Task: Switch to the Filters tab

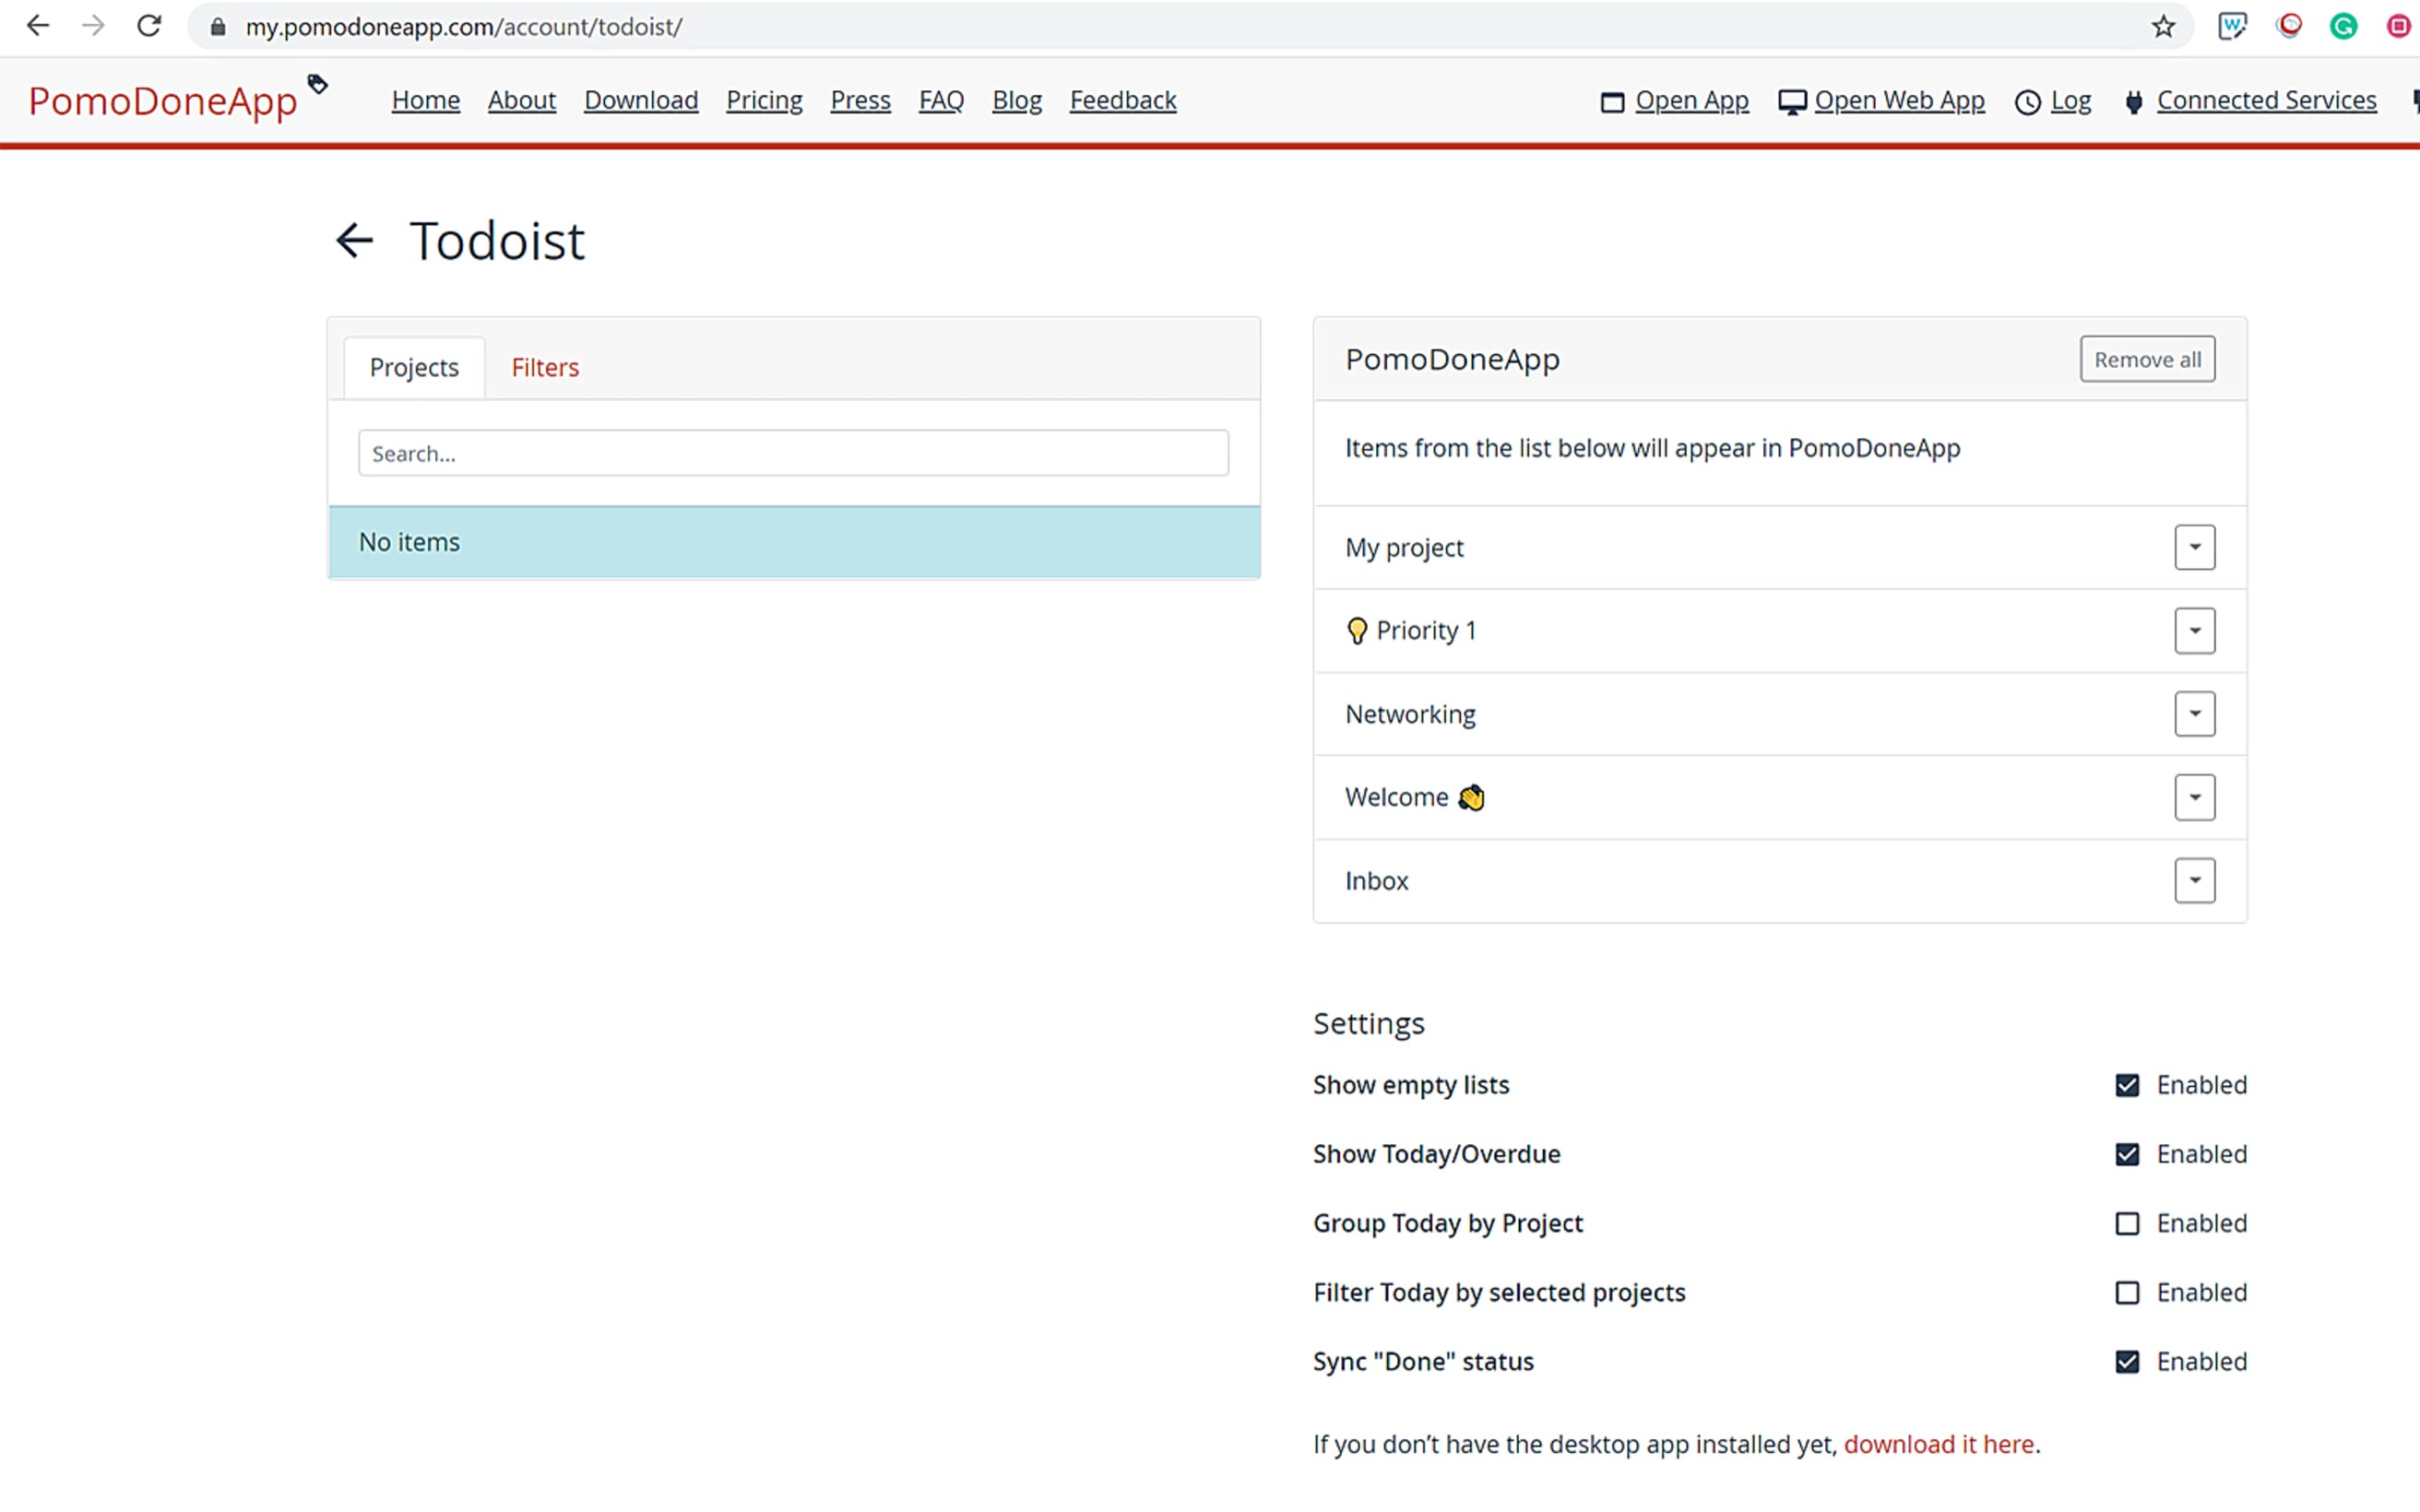Action: pos(545,368)
